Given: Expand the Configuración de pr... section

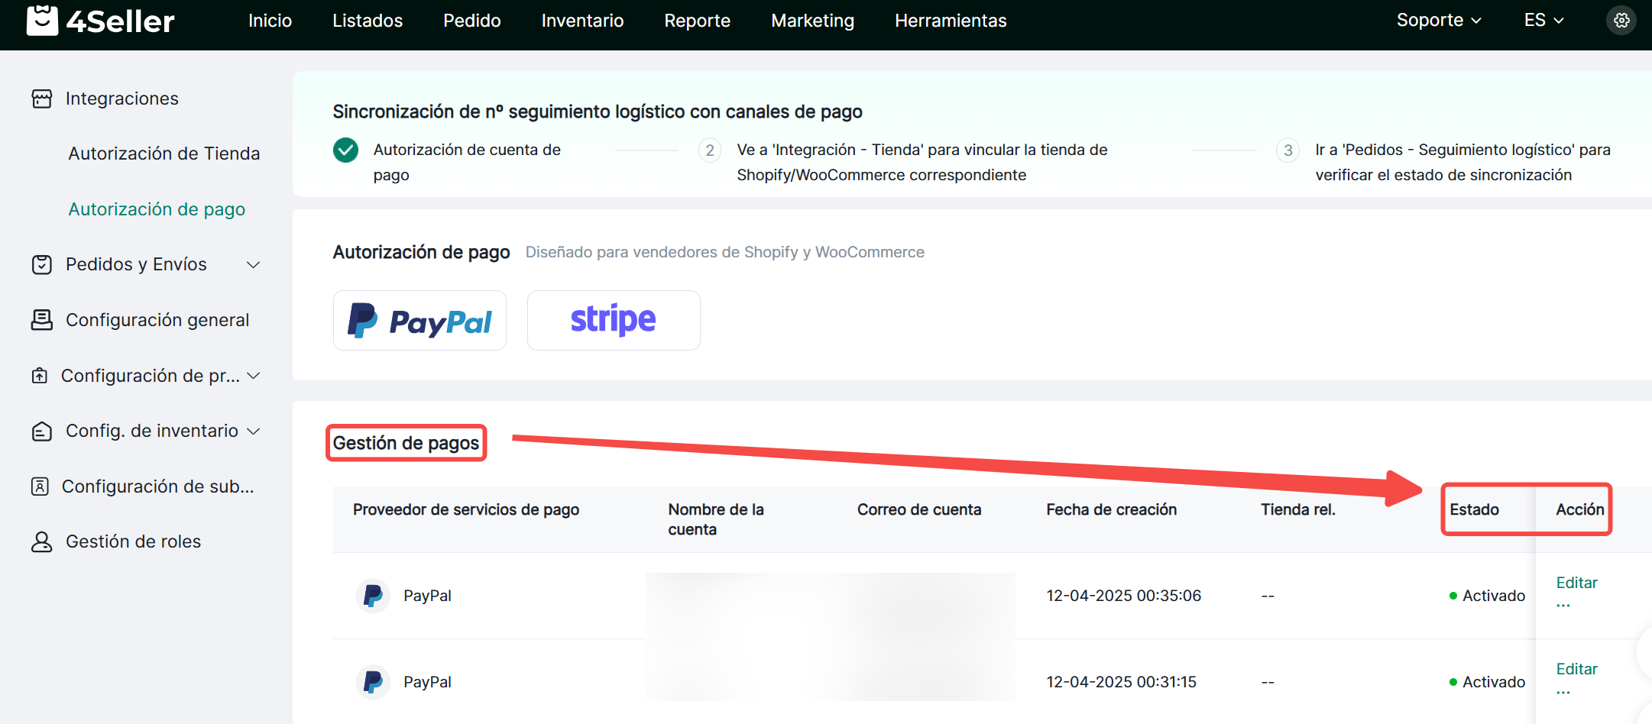Looking at the screenshot, I should click(x=254, y=376).
